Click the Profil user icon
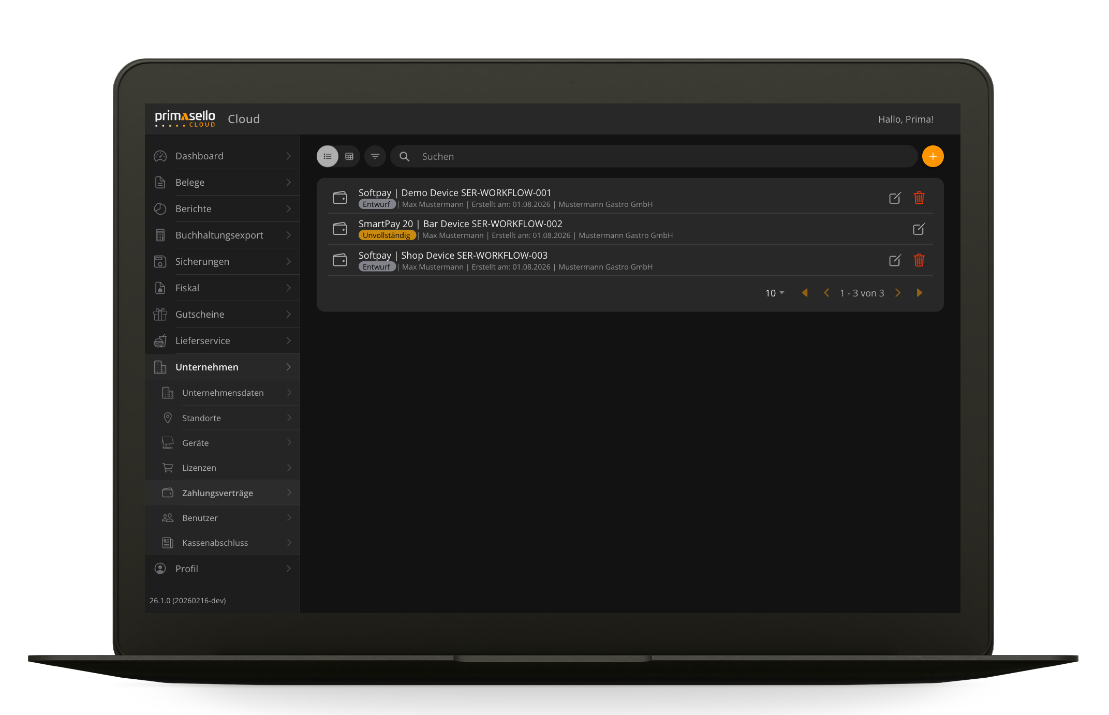 (x=160, y=568)
